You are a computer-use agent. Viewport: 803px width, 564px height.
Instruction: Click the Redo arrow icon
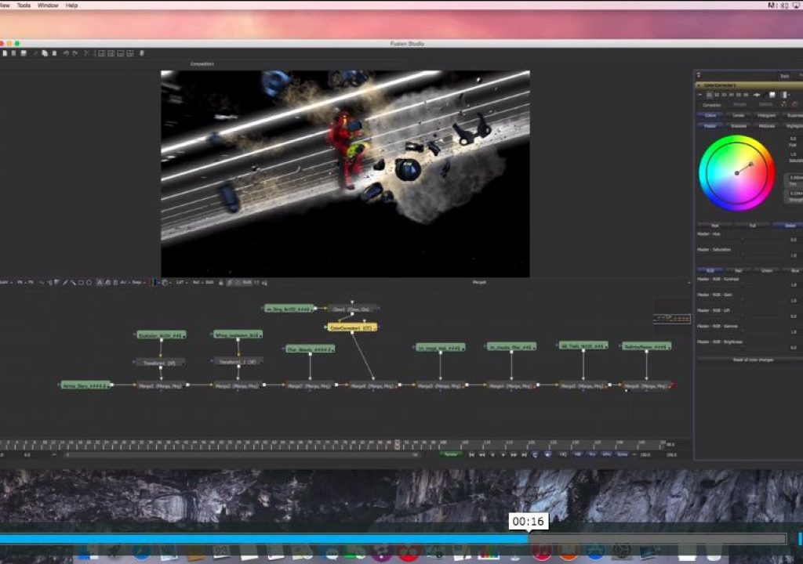click(x=74, y=53)
